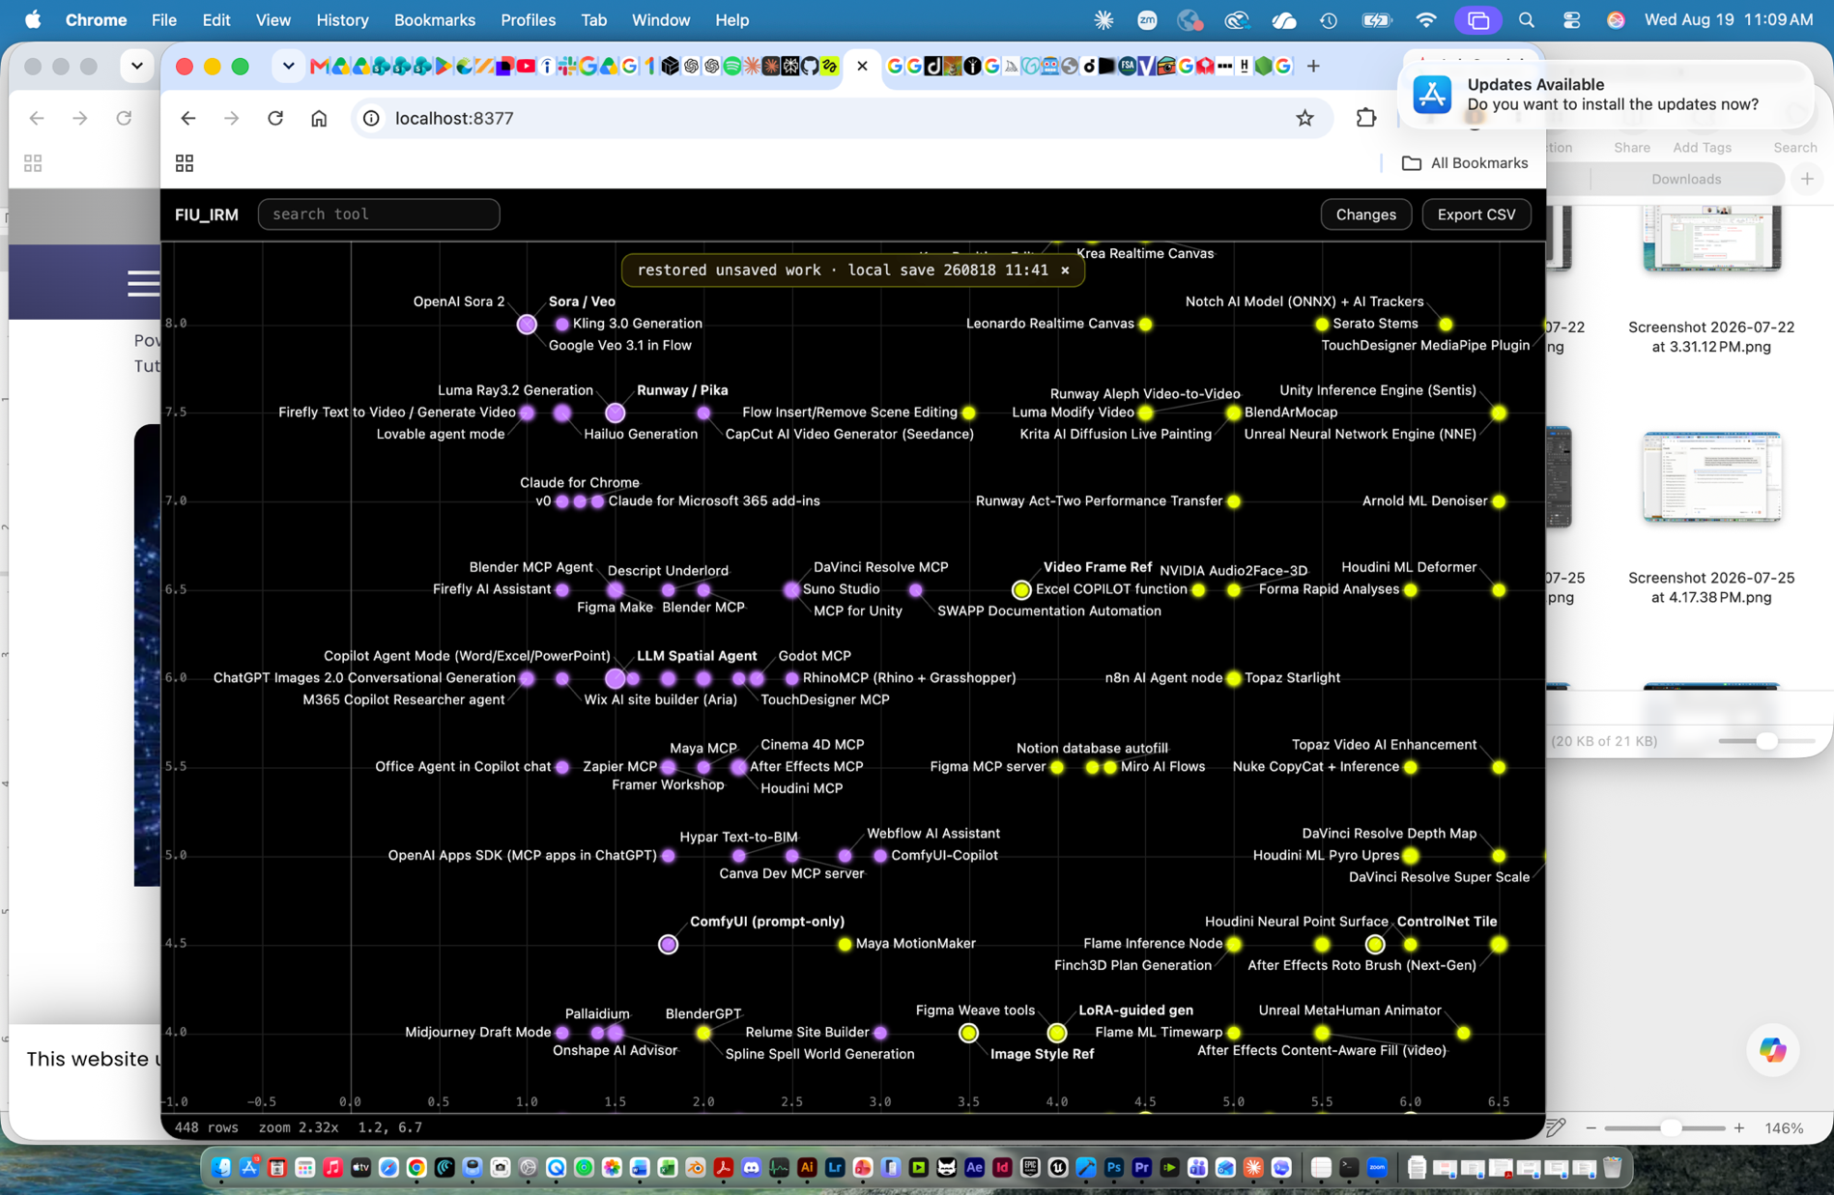
Task: Switch to the Downloads tab in Finder
Action: click(x=1685, y=179)
